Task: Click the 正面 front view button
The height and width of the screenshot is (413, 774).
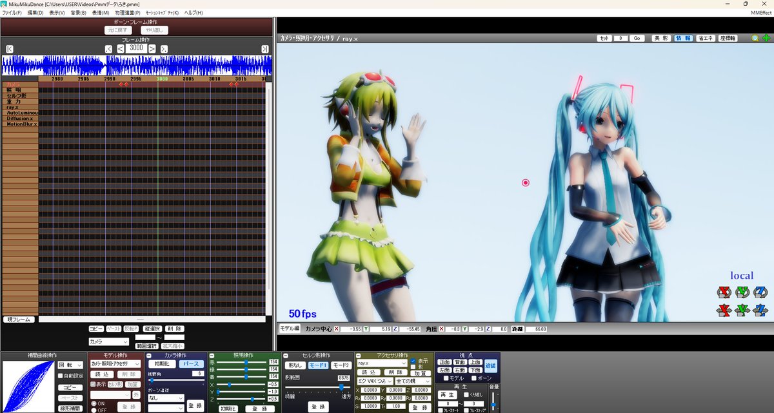Action: click(444, 362)
